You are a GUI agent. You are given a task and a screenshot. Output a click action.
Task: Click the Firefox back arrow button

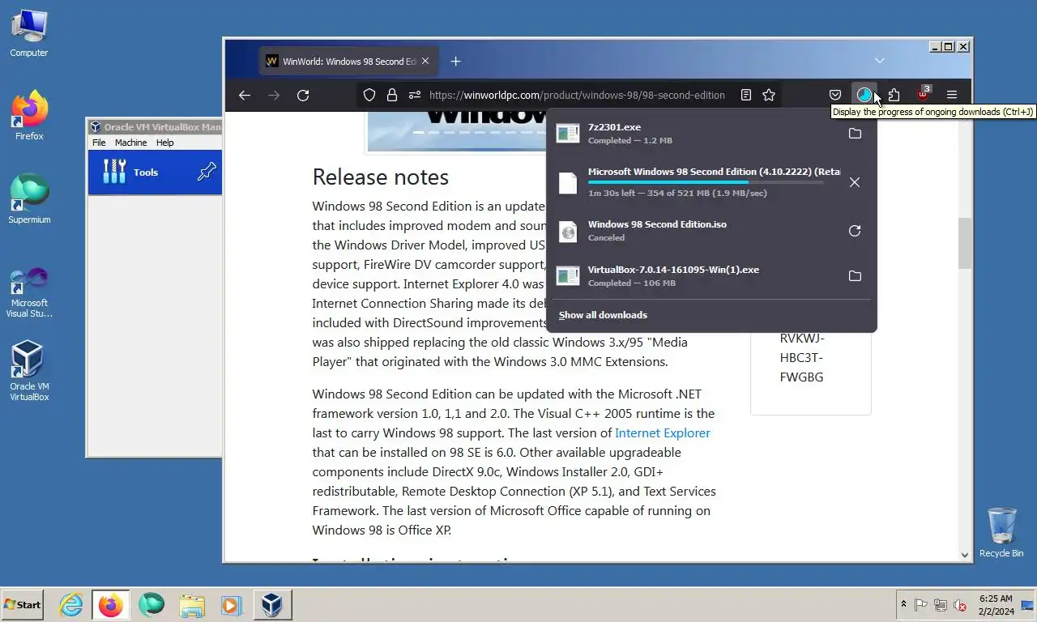pos(245,96)
